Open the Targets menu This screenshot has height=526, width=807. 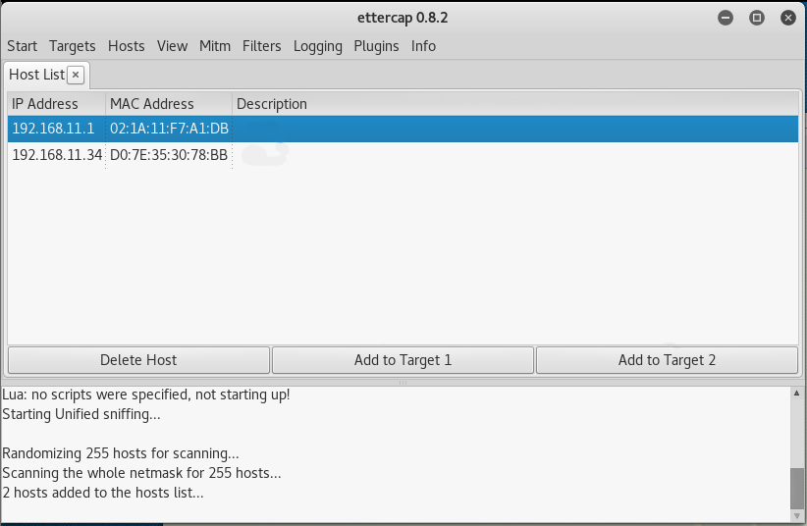73,46
